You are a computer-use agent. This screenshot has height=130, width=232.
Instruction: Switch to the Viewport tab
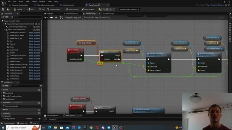(50, 14)
